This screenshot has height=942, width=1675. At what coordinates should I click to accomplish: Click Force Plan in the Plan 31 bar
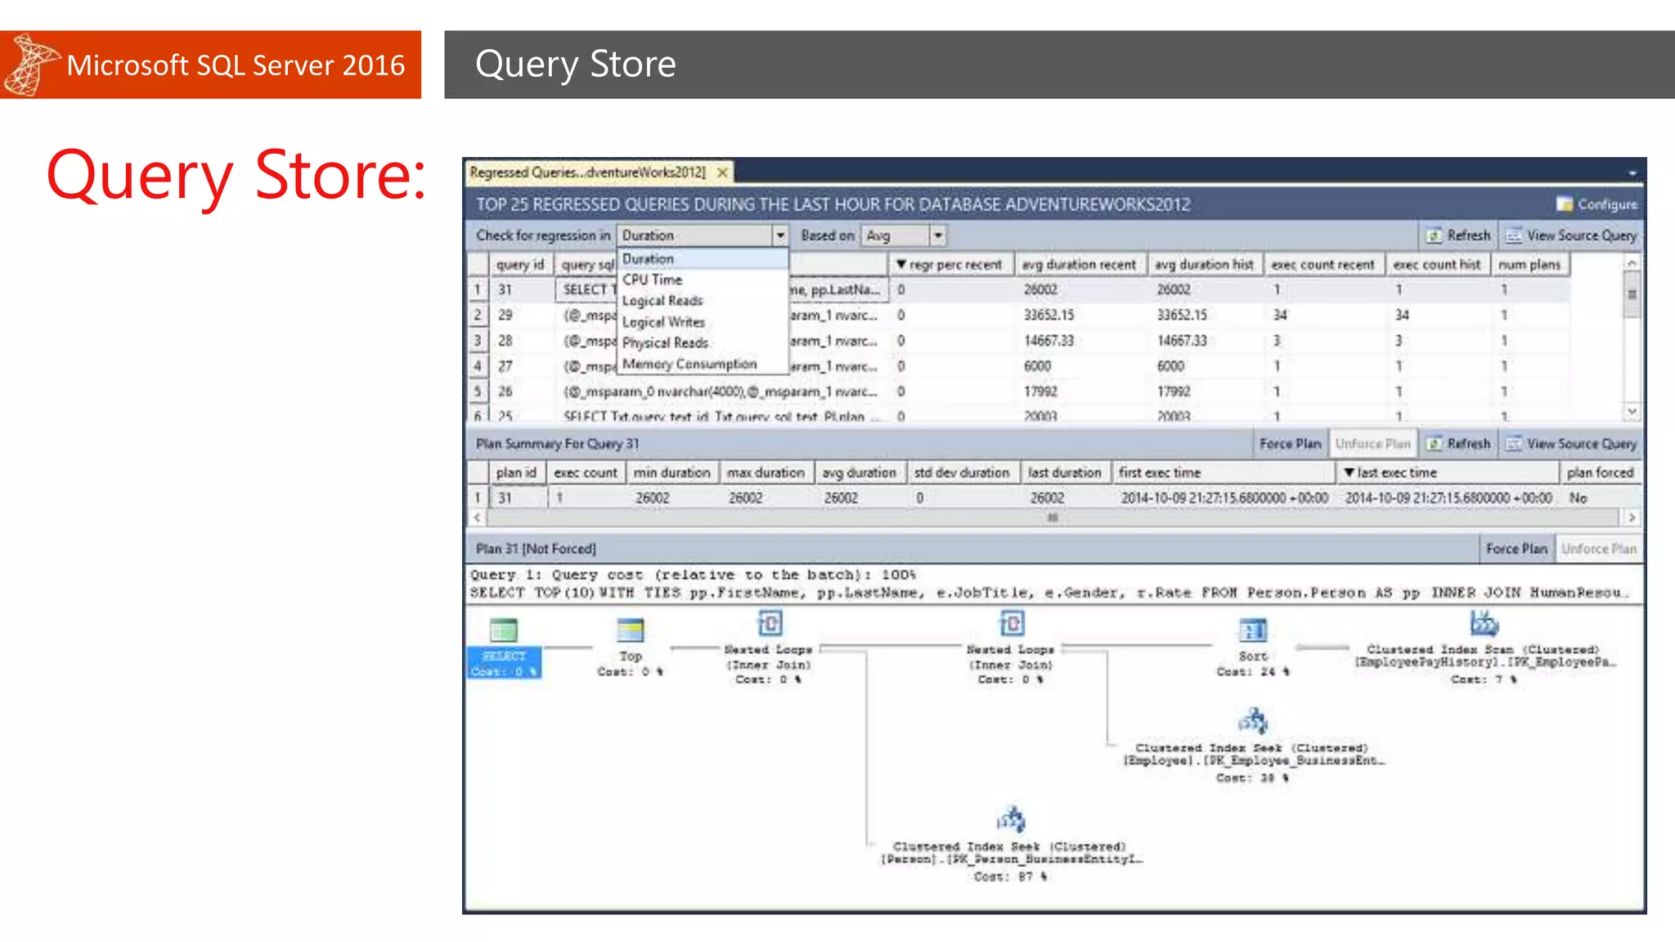coord(1516,549)
